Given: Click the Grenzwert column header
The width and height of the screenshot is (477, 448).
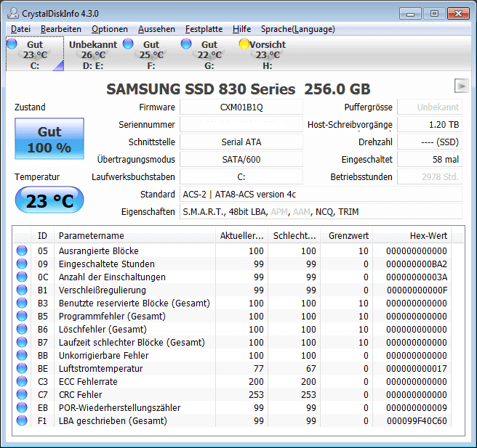Looking at the screenshot, I should click(x=347, y=236).
